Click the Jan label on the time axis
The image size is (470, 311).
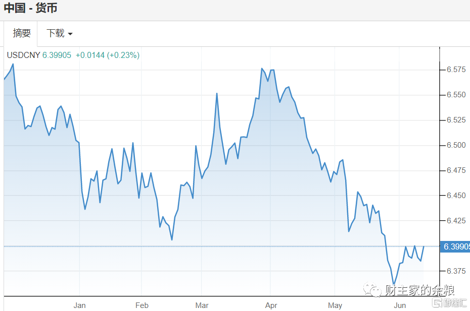(79, 305)
